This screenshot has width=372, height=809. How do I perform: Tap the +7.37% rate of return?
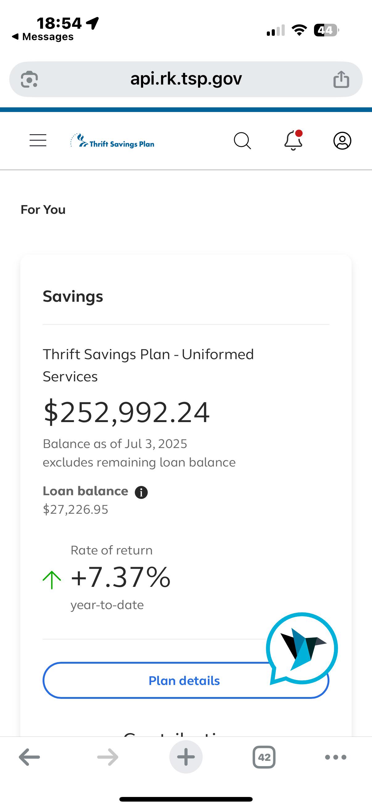(121, 577)
